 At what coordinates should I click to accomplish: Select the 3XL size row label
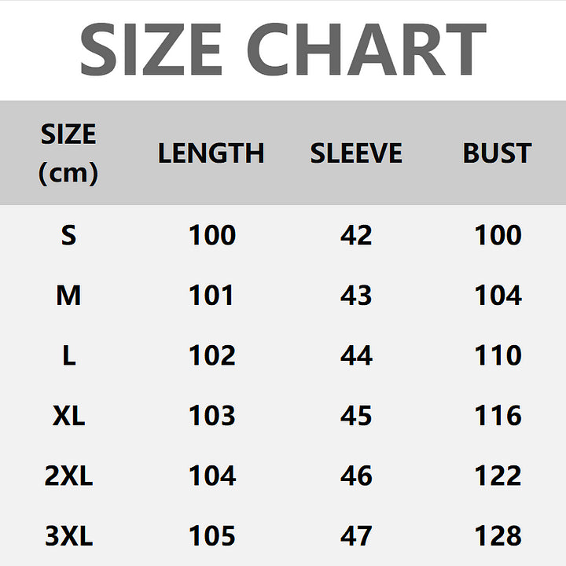[x=68, y=536]
